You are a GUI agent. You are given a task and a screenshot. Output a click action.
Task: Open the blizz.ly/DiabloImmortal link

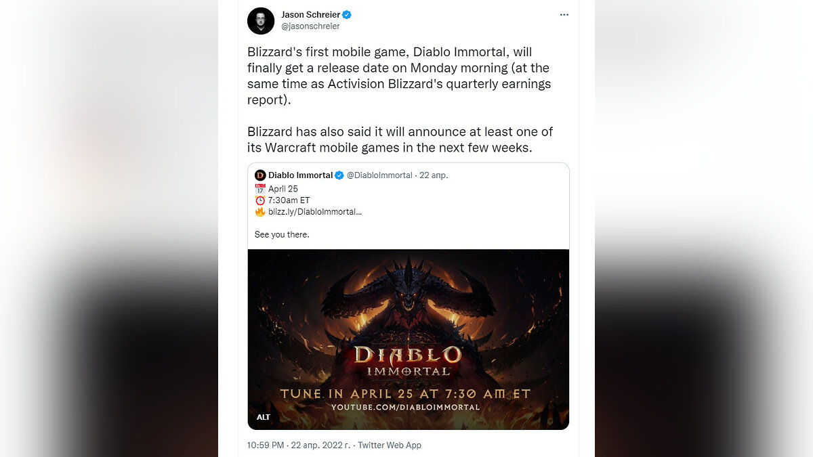315,212
